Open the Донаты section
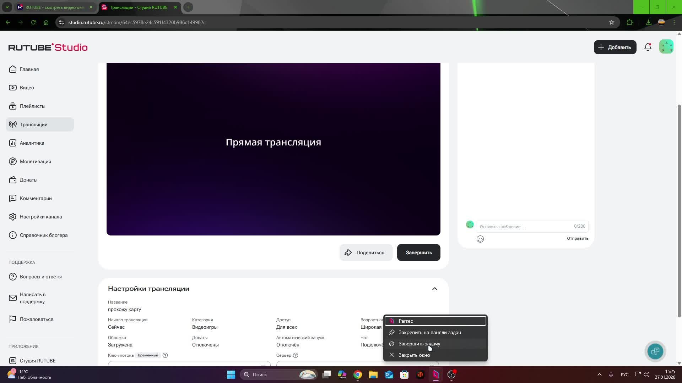The width and height of the screenshot is (682, 383). 28,180
